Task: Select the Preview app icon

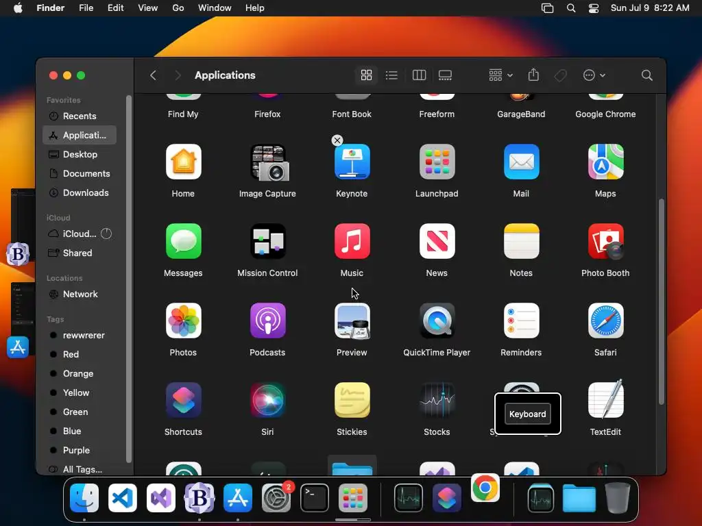Action: 352,321
